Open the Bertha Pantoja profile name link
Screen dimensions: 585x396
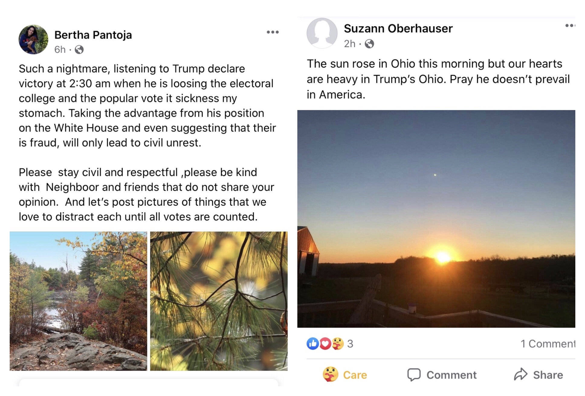(93, 35)
